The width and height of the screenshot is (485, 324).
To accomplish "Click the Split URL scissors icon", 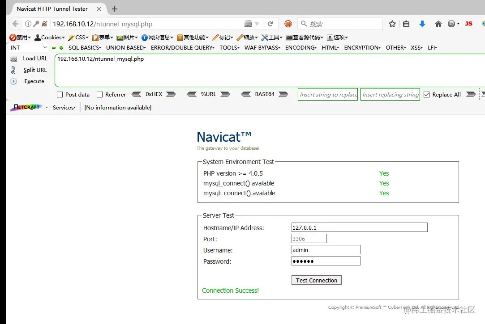I will pyautogui.click(x=13, y=70).
